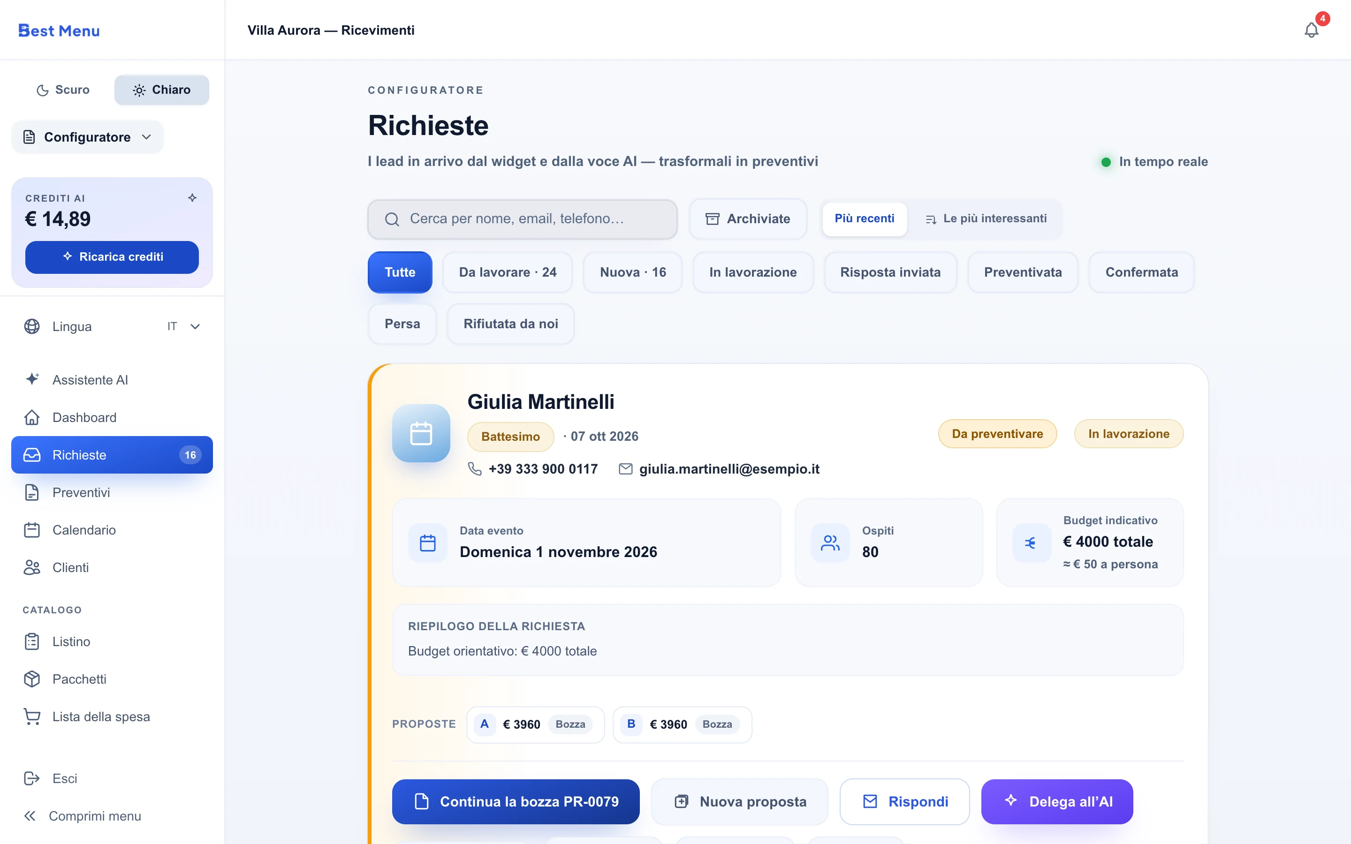Click the Rispondi button
Image resolution: width=1351 pixels, height=844 pixels.
pos(904,802)
